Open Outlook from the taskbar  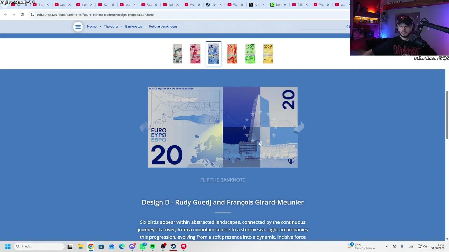(111, 246)
